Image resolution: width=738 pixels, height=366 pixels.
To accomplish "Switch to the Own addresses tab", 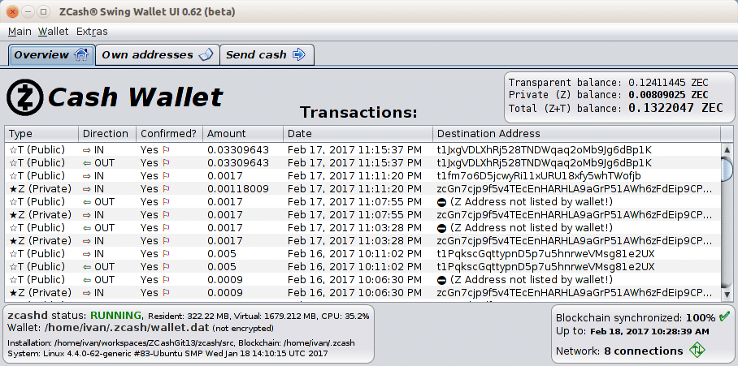I will 157,55.
